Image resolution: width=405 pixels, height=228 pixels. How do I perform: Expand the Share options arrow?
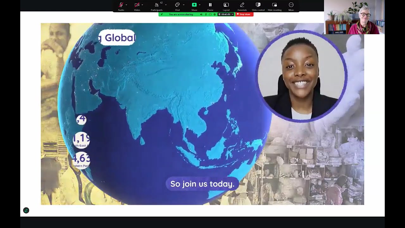[x=200, y=5]
